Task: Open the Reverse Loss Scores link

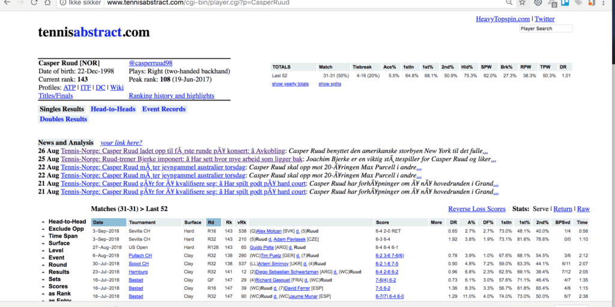Action: coord(477,209)
